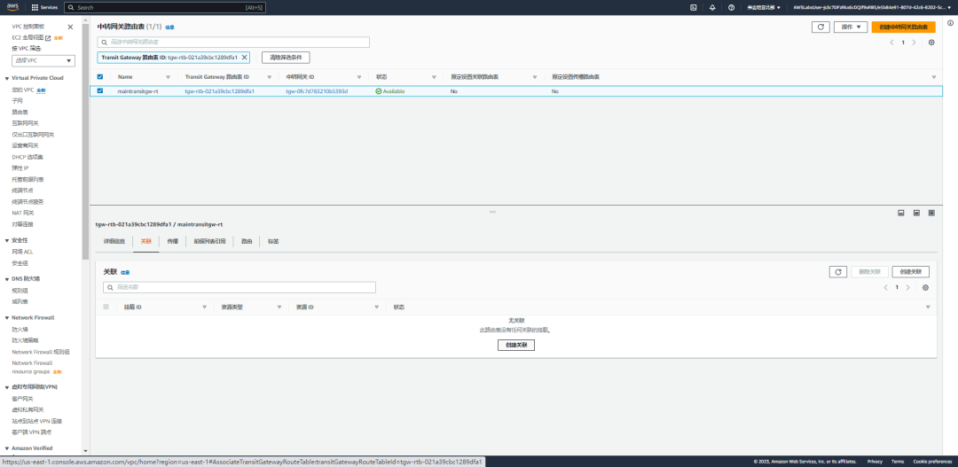958x467 pixels.
Task: Close the VPC sidebar with the X
Action: click(x=70, y=27)
